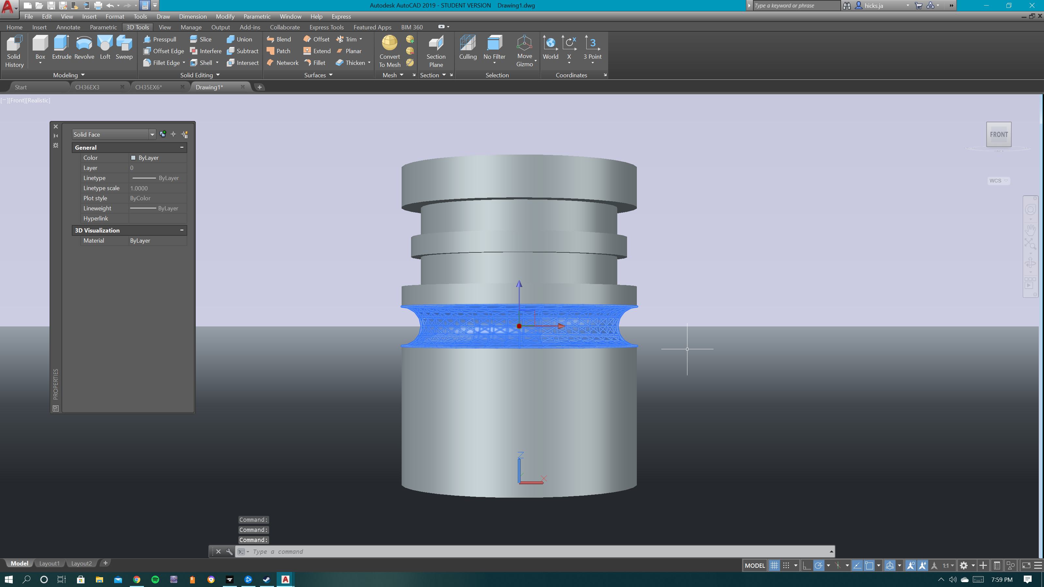
Task: Open the Fillet Edge dropdown arrow
Action: 184,63
